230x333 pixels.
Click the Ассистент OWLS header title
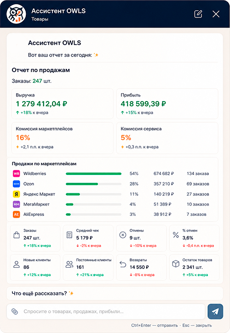(58, 11)
